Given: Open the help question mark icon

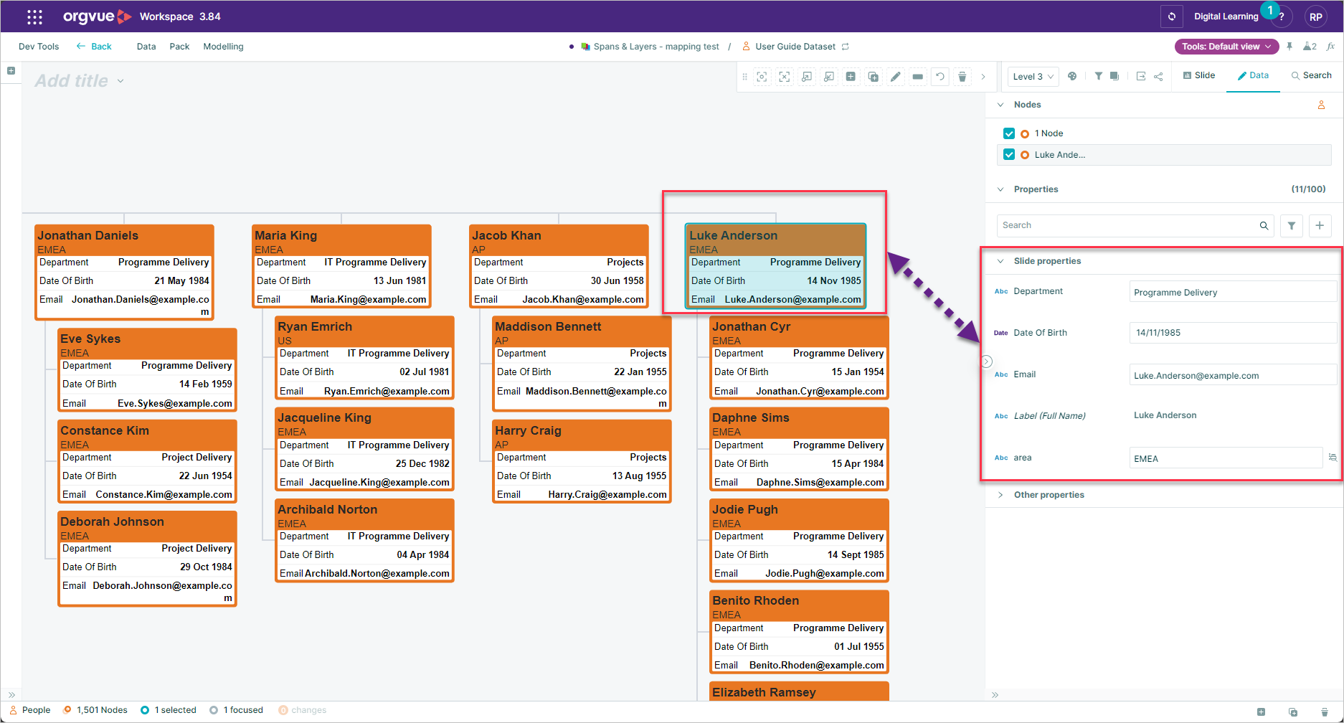Looking at the screenshot, I should pyautogui.click(x=1282, y=16).
